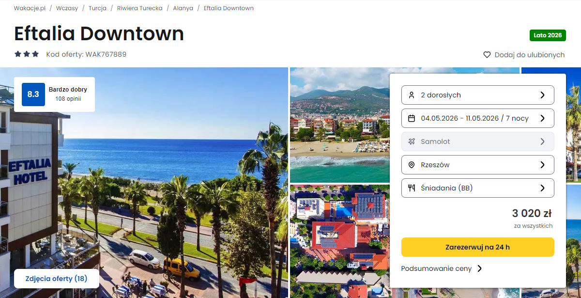This screenshot has width=581, height=298.
Task: Open the travel dates dropdown 04.05.2026
Action: (x=477, y=118)
